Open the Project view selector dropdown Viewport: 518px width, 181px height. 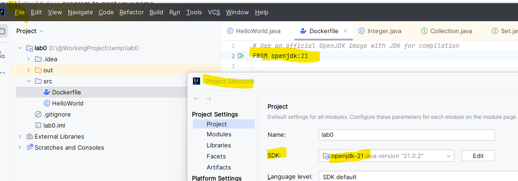coord(30,31)
